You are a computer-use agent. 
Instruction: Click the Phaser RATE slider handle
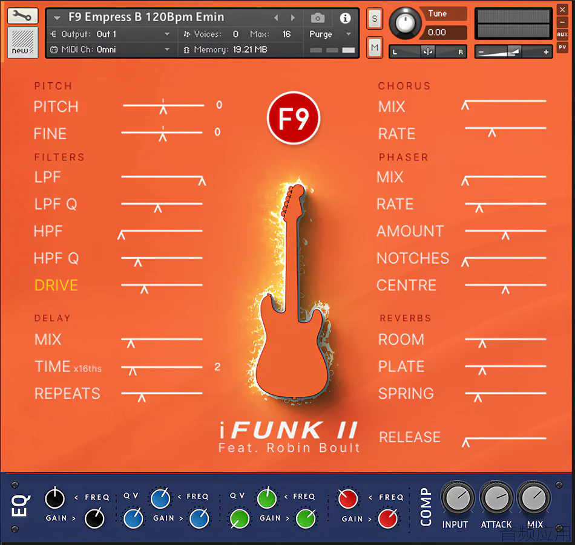tap(479, 208)
